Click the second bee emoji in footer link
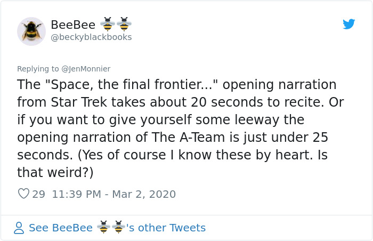This screenshot has width=373, height=241. pyautogui.click(x=118, y=227)
